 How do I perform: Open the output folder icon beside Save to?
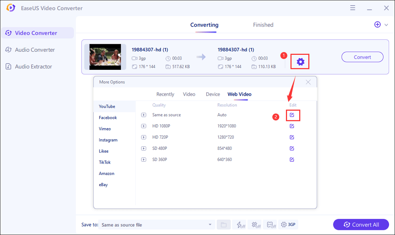[224, 224]
